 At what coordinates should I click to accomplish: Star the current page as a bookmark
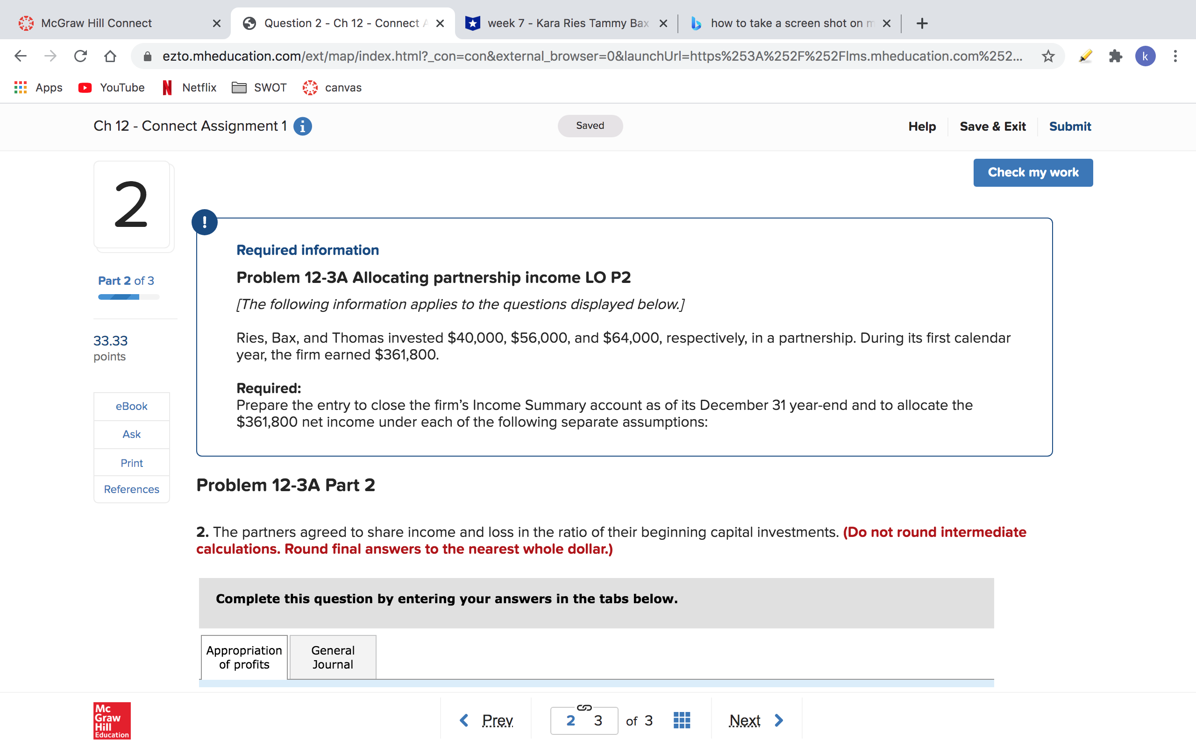tap(1047, 56)
